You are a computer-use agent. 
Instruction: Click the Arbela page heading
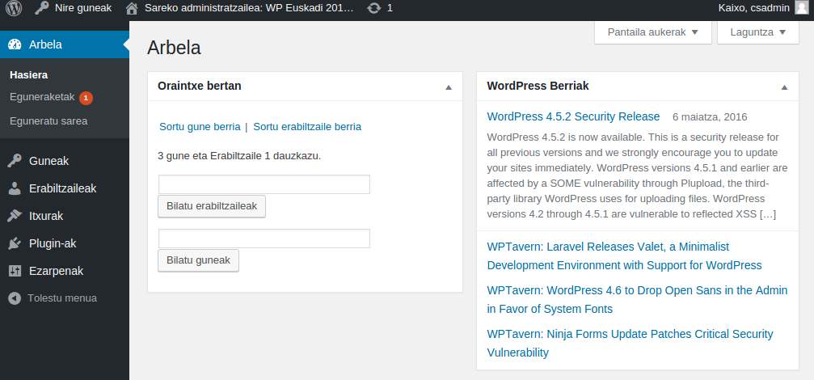pos(174,48)
